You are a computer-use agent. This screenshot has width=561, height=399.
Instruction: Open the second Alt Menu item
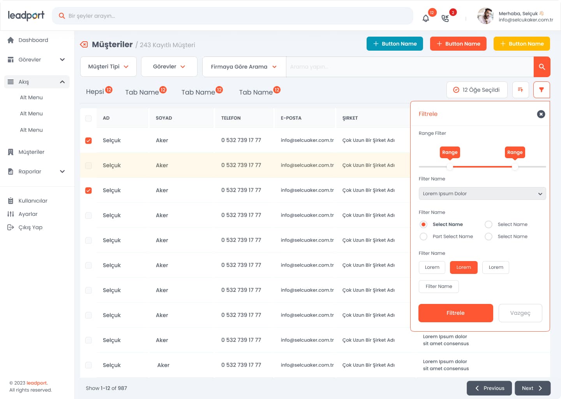pos(32,114)
